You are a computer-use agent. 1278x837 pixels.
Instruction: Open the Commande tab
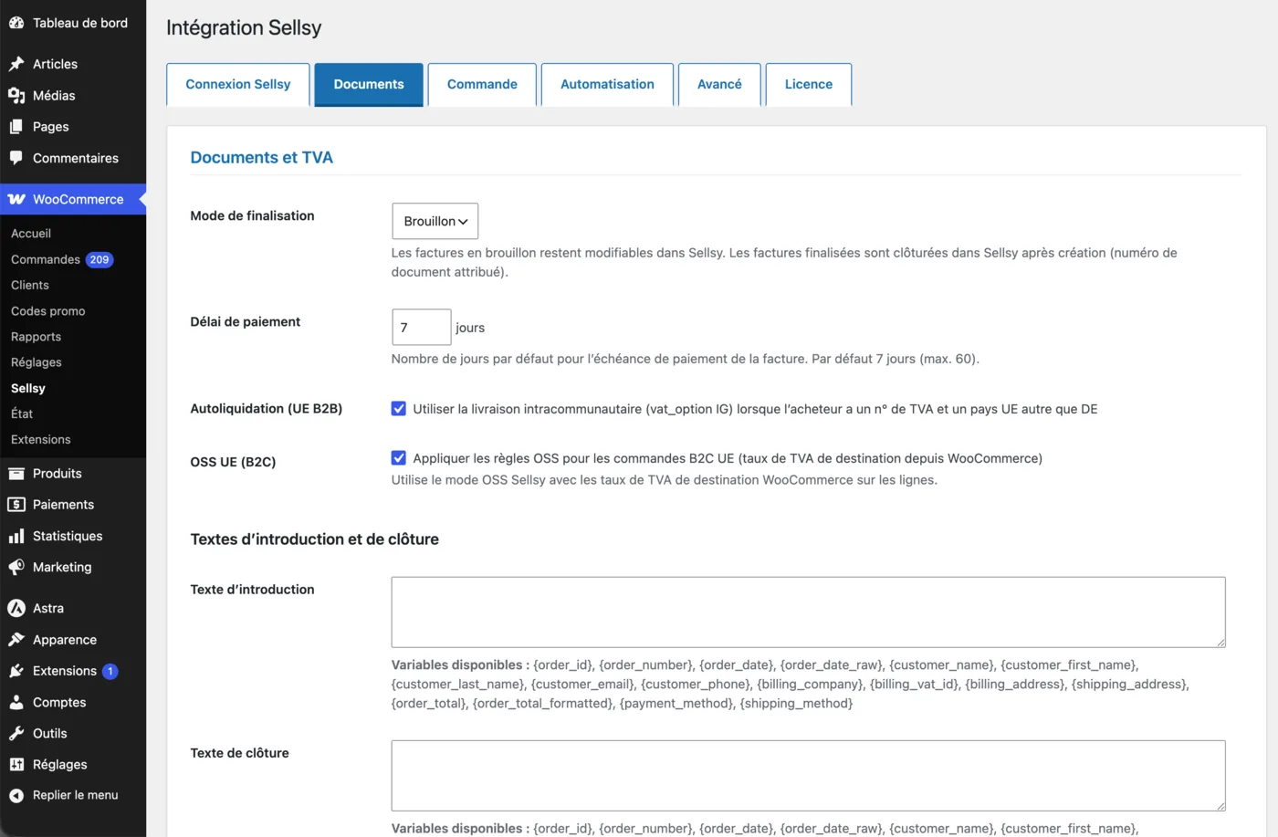tap(482, 84)
